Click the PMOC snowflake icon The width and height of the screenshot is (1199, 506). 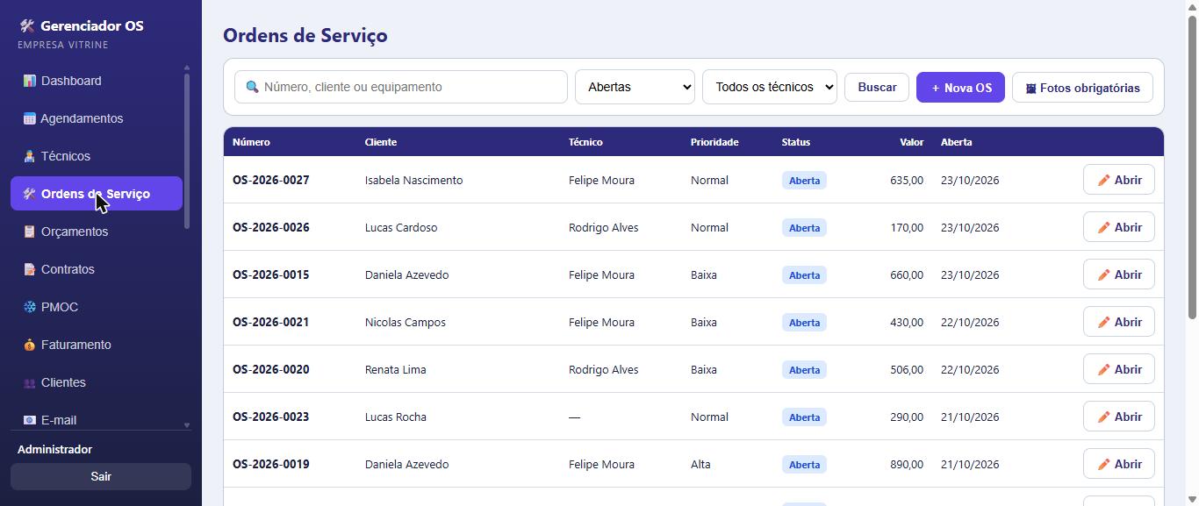(x=29, y=307)
